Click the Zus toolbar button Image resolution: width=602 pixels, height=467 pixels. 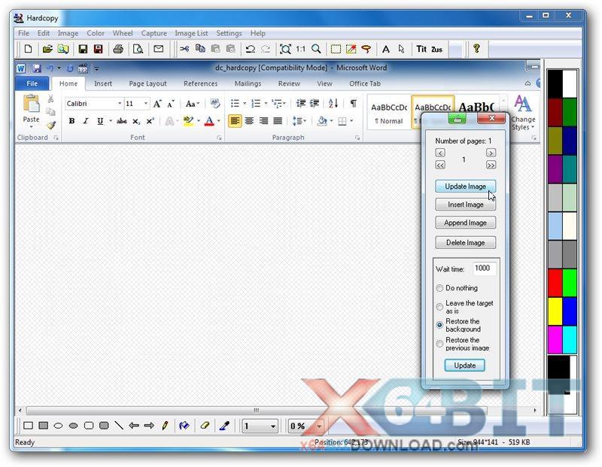coord(437,49)
